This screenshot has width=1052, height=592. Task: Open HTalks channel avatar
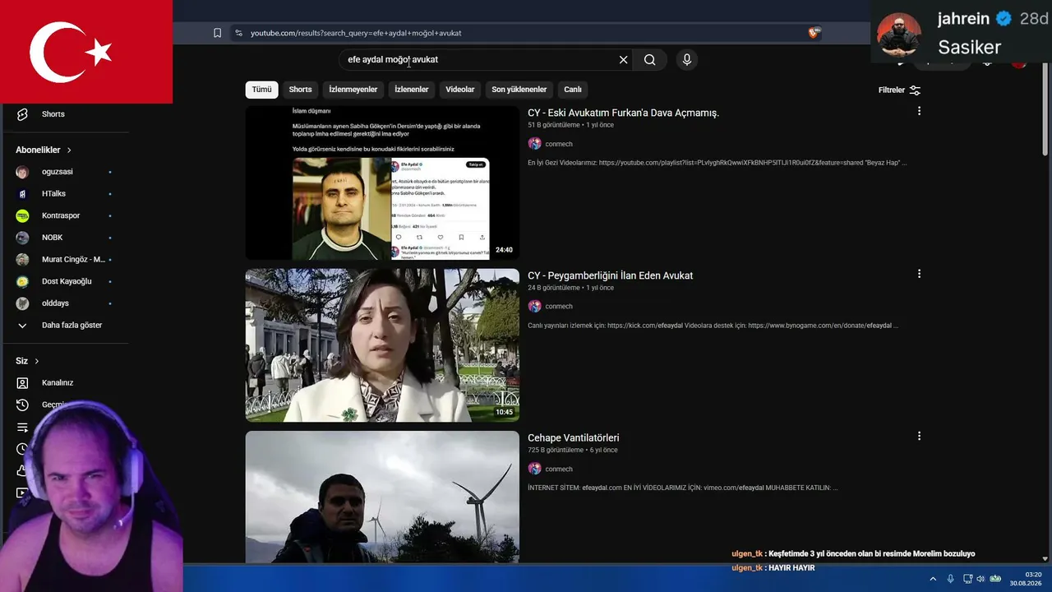click(22, 194)
